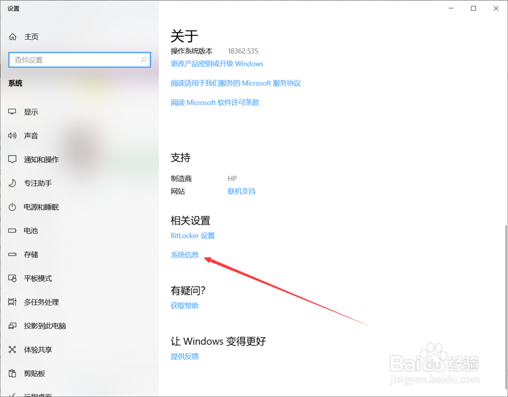508x397 pixels.
Task: Click the Notifications speech-bubble icon
Action: (12, 159)
